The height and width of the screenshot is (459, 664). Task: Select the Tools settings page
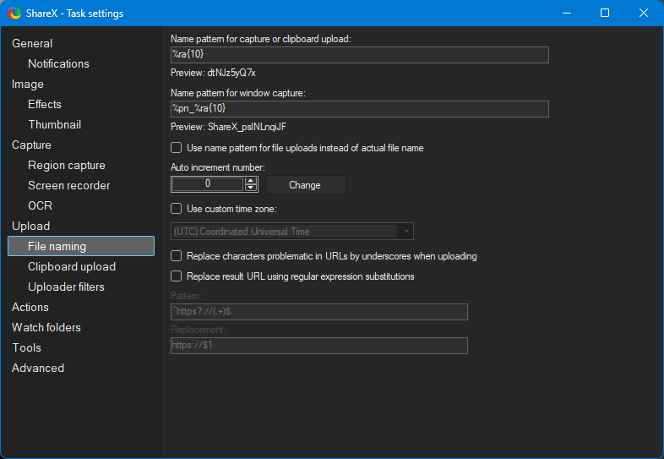coord(27,348)
